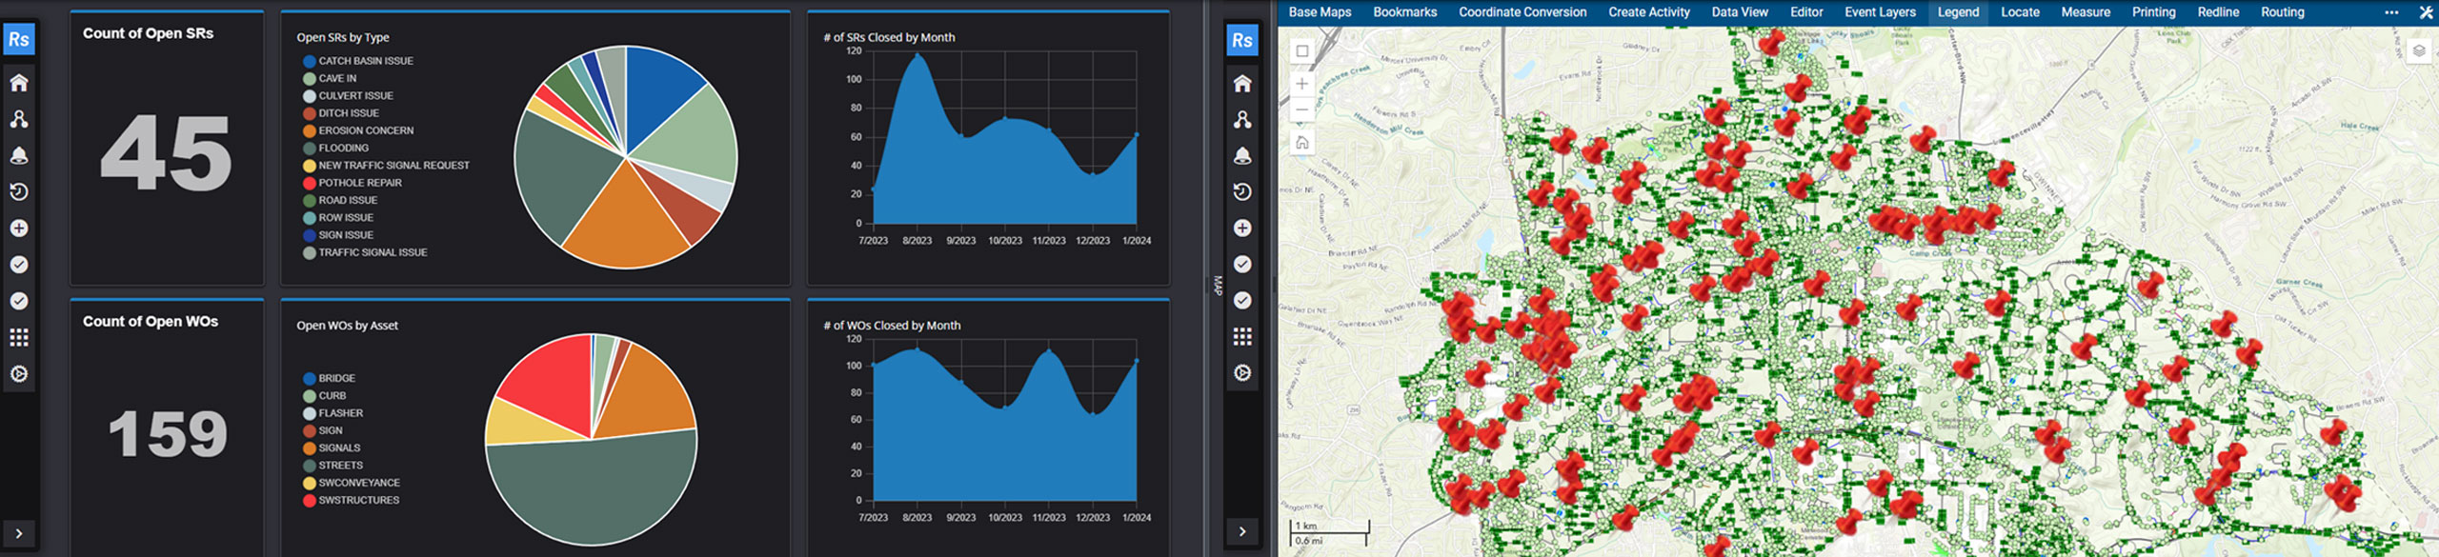Open Home in the dashboard sidebar
Viewport: 2439px width, 557px height.
pos(19,83)
